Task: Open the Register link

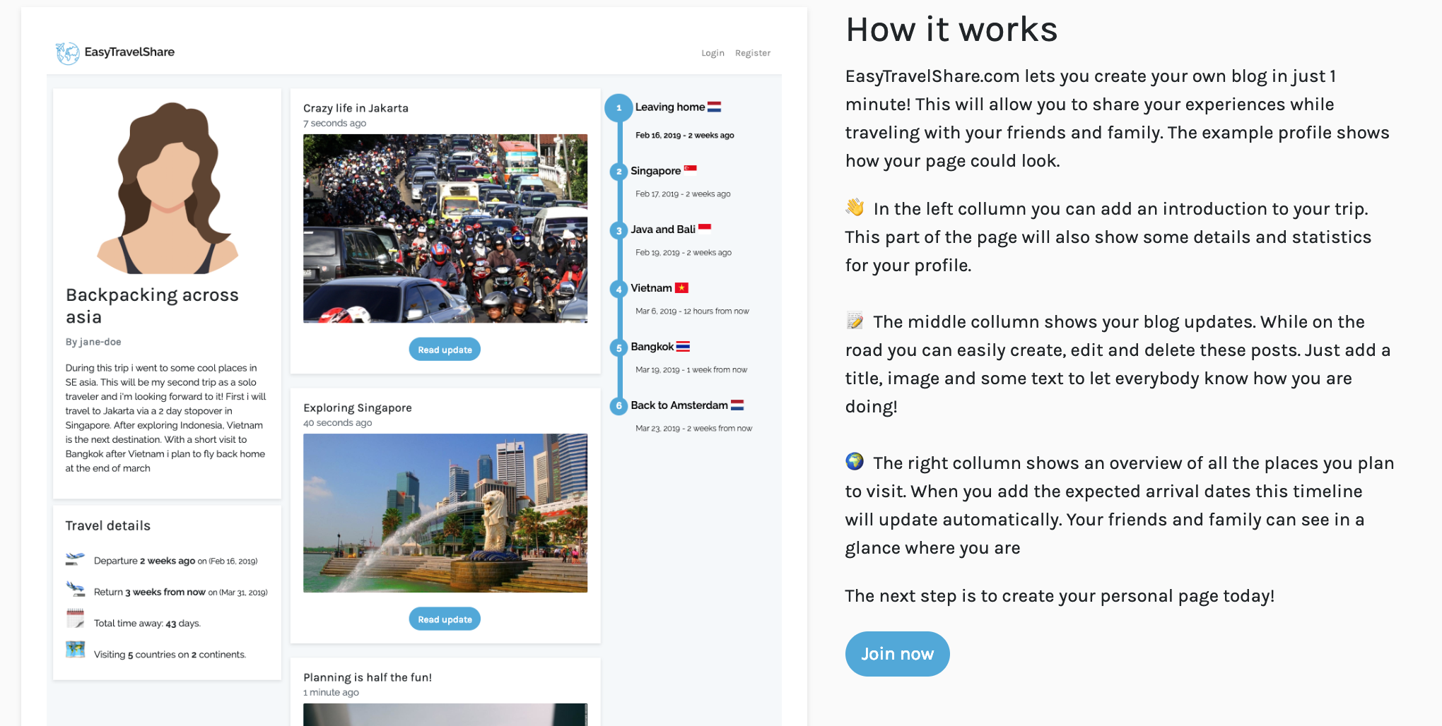Action: click(752, 52)
